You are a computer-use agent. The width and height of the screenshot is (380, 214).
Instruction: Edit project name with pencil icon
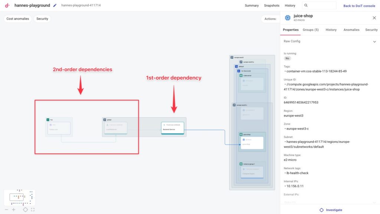tap(55, 6)
